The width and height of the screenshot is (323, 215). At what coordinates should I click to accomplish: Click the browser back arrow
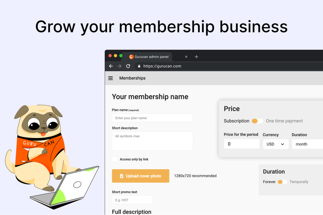tap(111, 66)
